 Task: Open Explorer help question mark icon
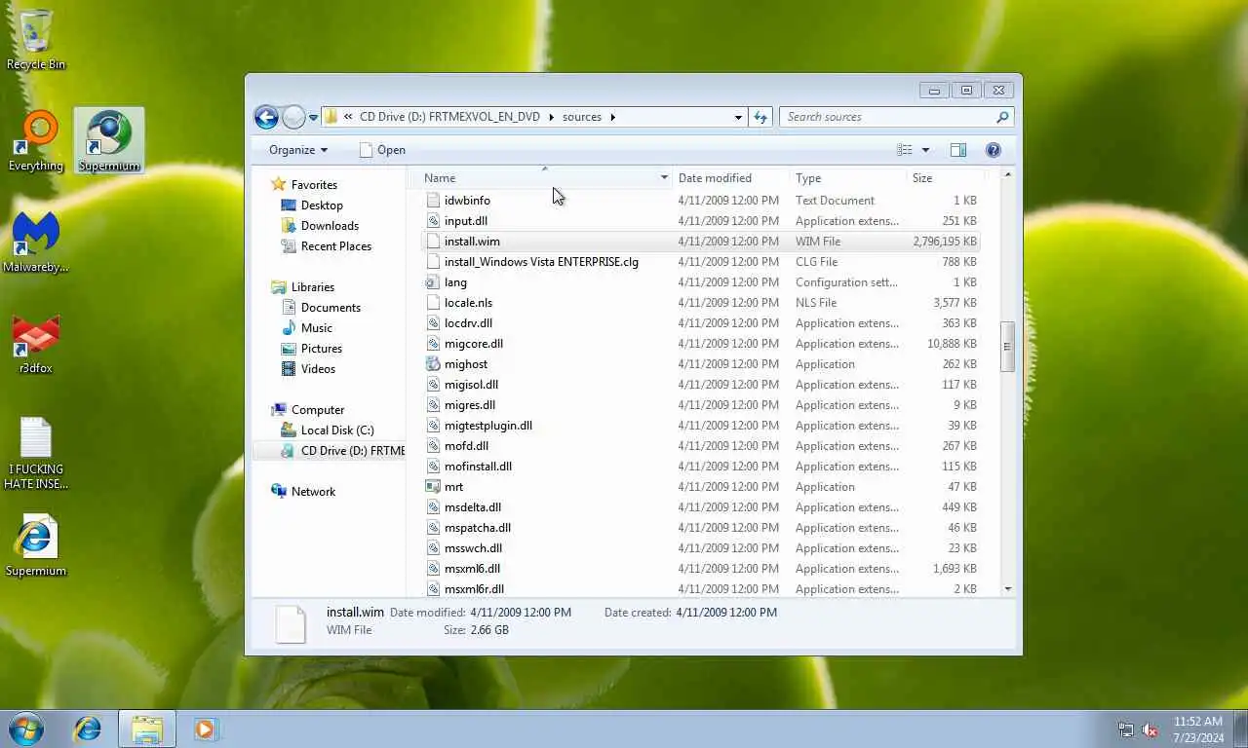pos(994,150)
